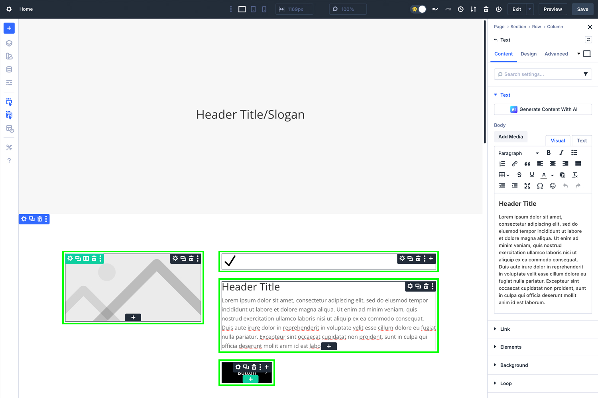Open the text color picker dropdown

552,175
